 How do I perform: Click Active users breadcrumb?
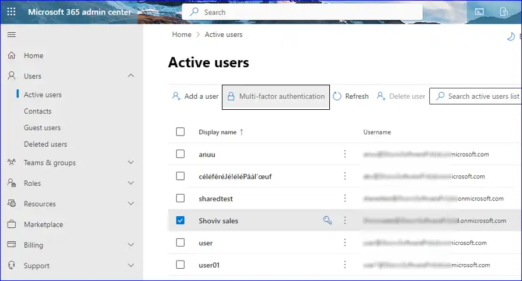tap(224, 34)
